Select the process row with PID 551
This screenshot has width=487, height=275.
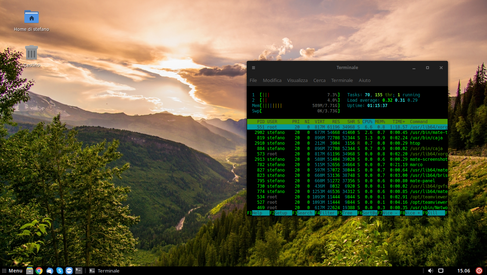click(347, 127)
